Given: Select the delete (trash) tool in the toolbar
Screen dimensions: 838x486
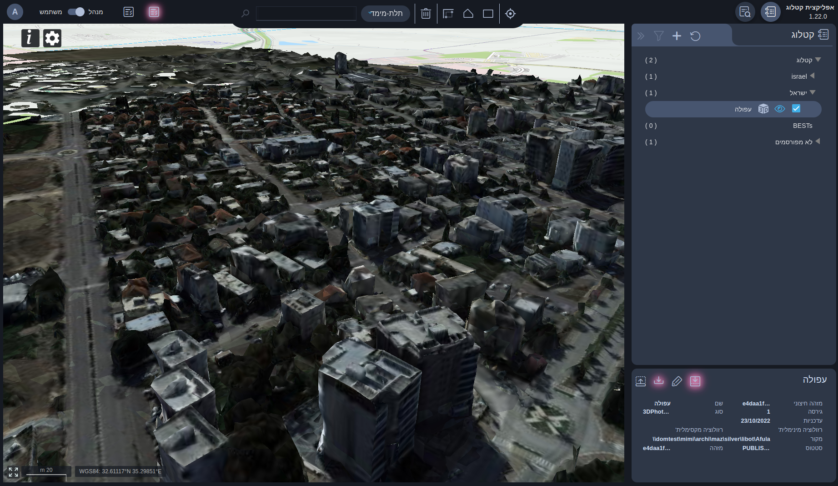Looking at the screenshot, I should pos(426,14).
